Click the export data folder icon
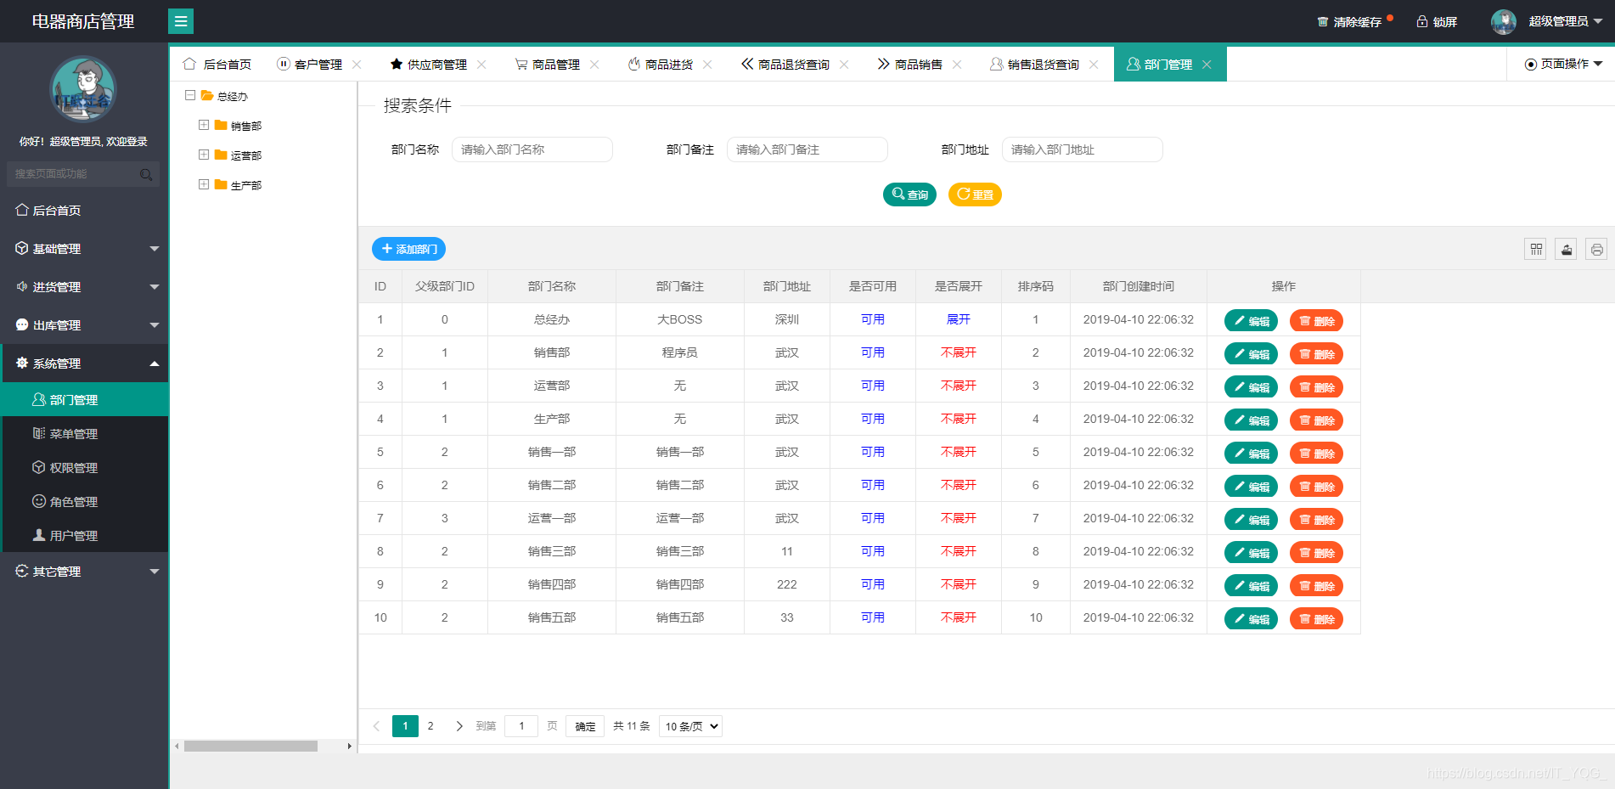 [1566, 249]
